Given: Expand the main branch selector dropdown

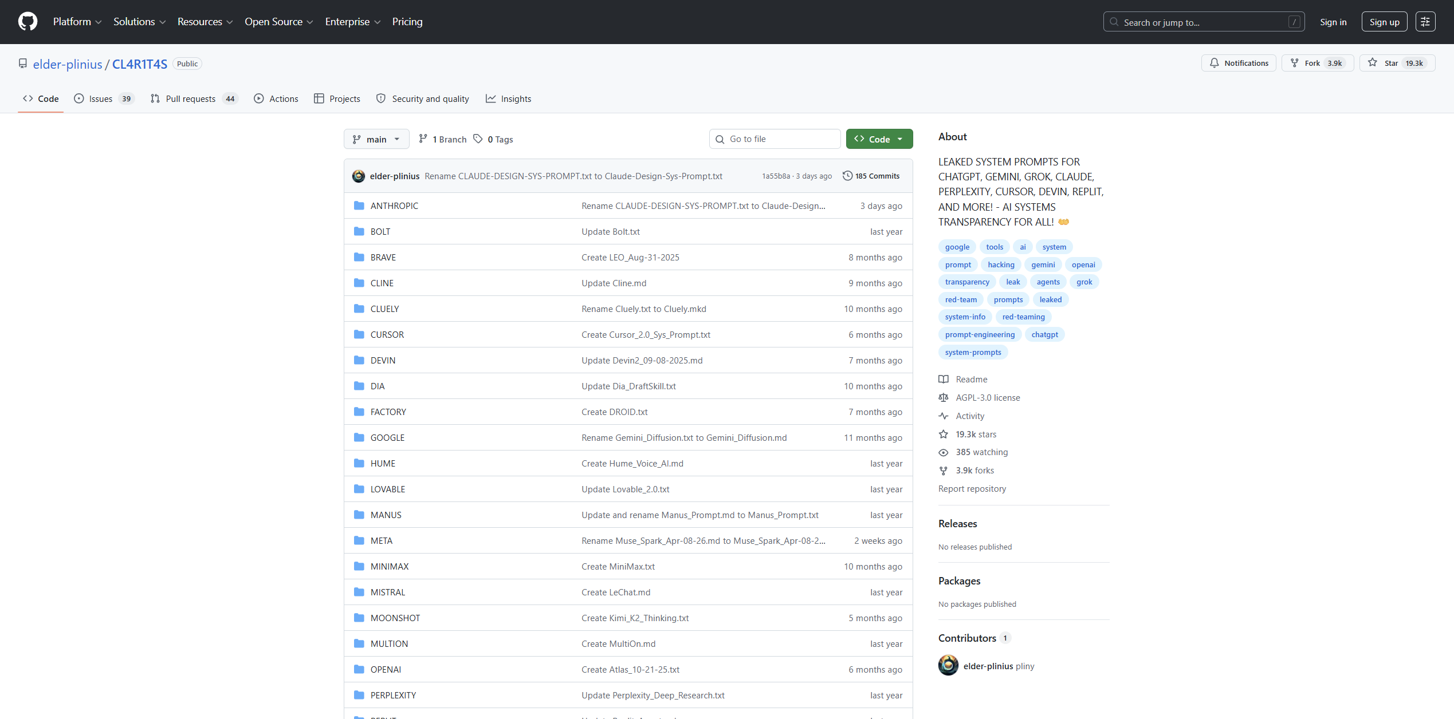Looking at the screenshot, I should click(x=376, y=139).
